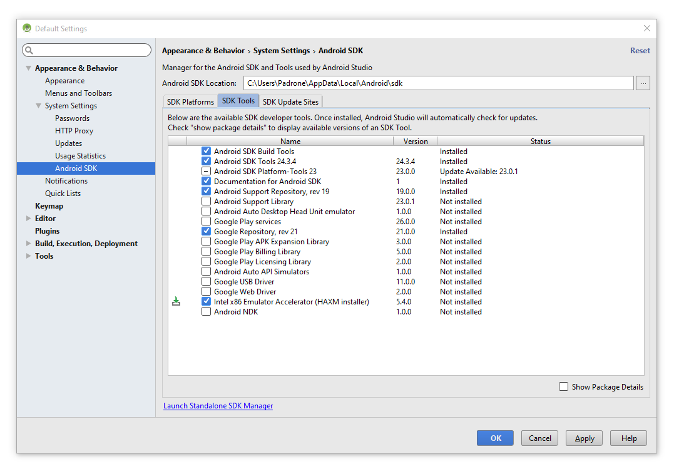Click the Reset link

tap(640, 51)
